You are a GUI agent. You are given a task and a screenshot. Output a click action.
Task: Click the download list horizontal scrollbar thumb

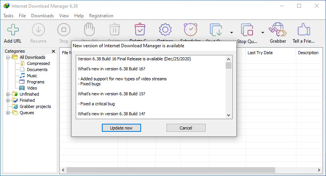tap(171, 170)
